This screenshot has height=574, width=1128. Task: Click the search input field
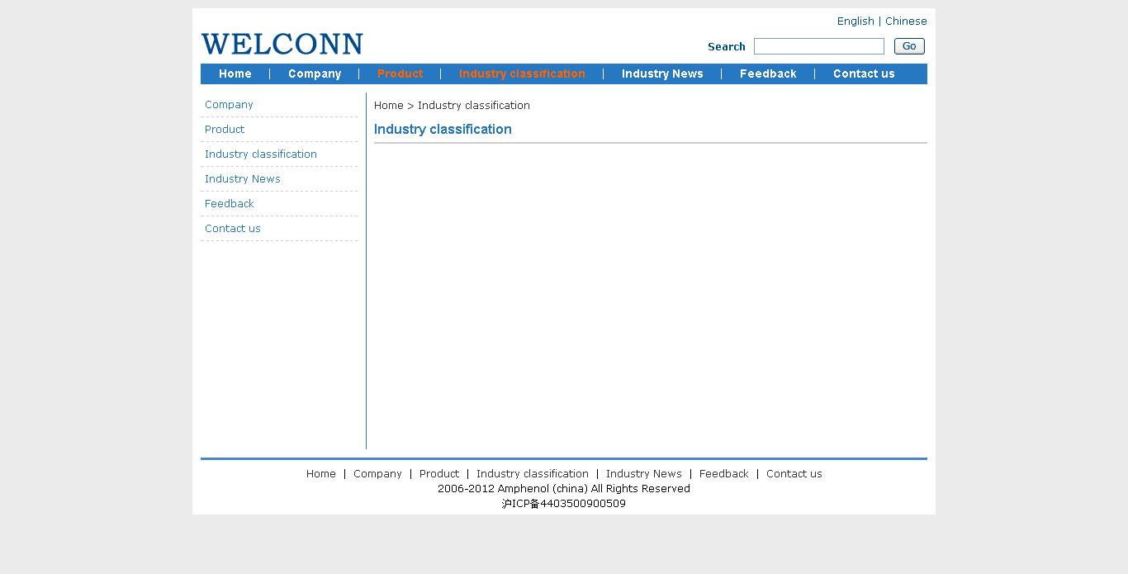(x=818, y=46)
